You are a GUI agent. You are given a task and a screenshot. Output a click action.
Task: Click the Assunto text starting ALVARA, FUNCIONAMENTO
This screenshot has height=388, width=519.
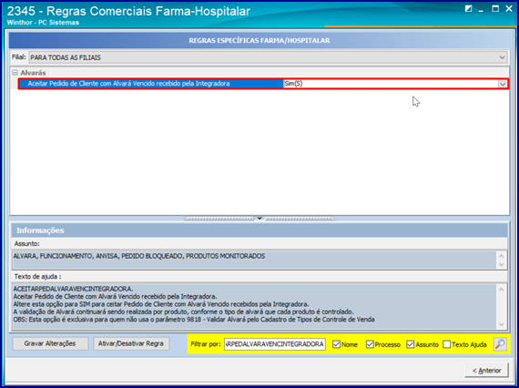pyautogui.click(x=139, y=256)
